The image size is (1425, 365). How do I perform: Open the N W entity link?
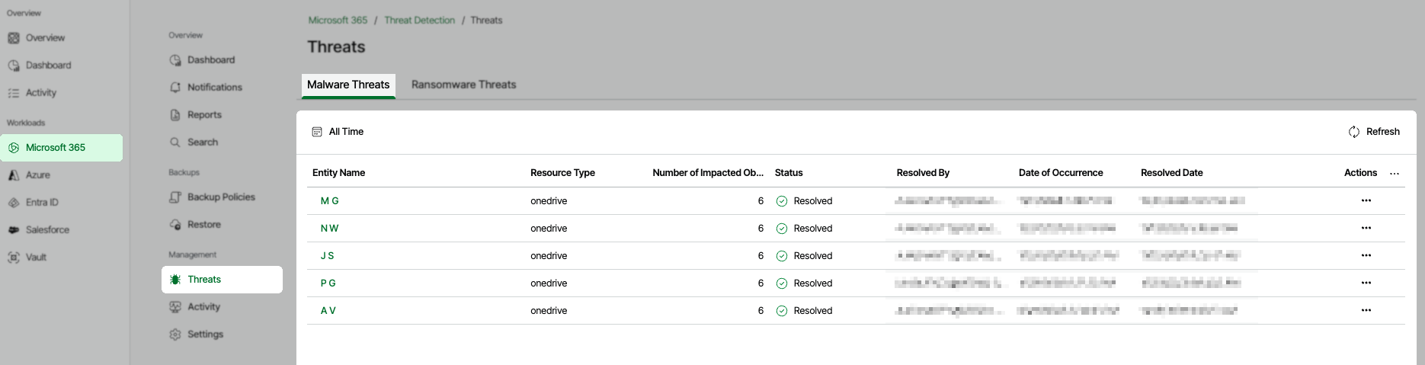coord(330,229)
